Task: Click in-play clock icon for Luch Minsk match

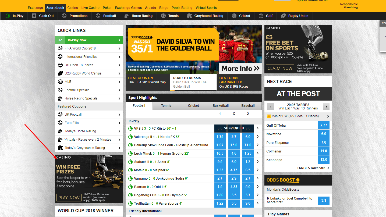Action: tap(131, 154)
